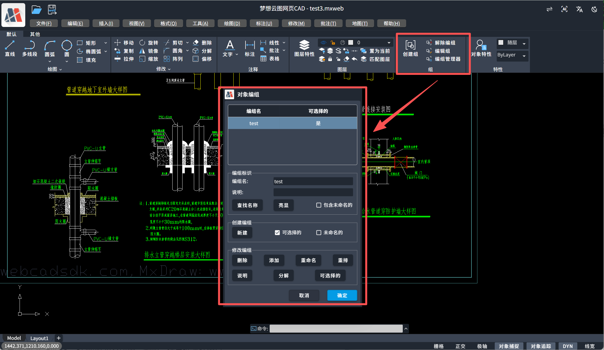
Task: Insert a 表格 table
Action: [x=270, y=59]
